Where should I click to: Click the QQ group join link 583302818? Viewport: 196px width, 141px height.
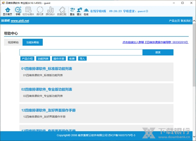coord(155,42)
